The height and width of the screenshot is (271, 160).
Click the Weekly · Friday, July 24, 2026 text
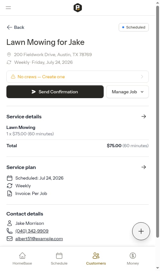(44, 62)
